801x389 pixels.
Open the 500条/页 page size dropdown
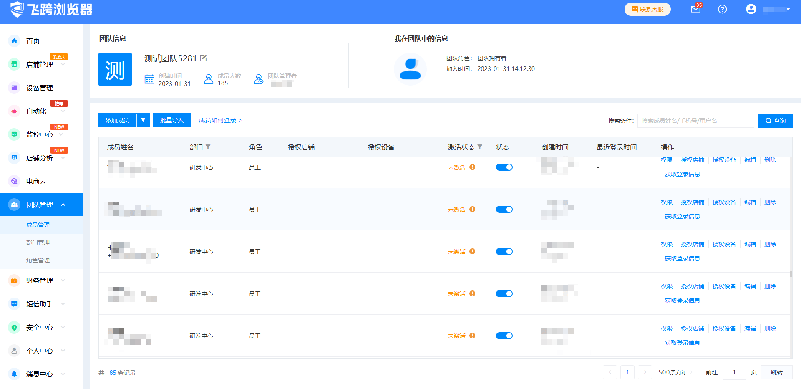pyautogui.click(x=675, y=372)
